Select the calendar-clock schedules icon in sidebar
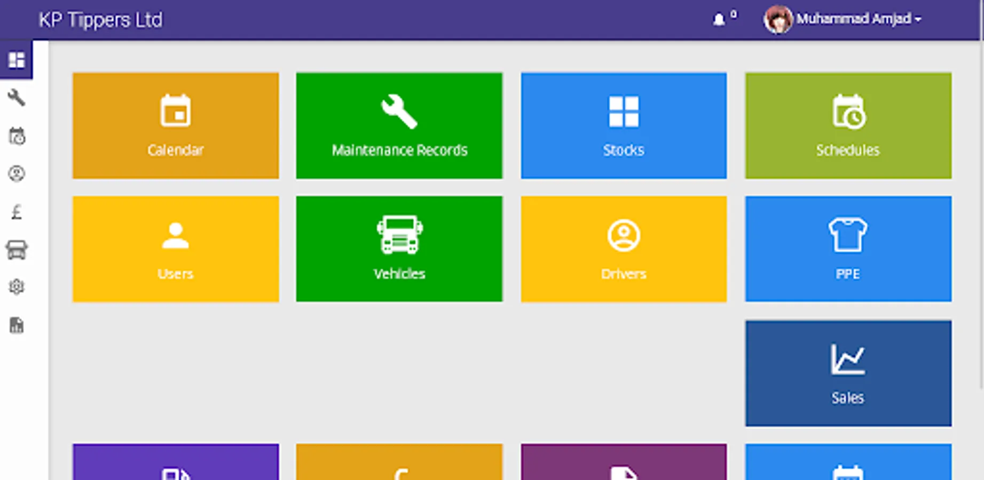This screenshot has width=984, height=480. (17, 136)
